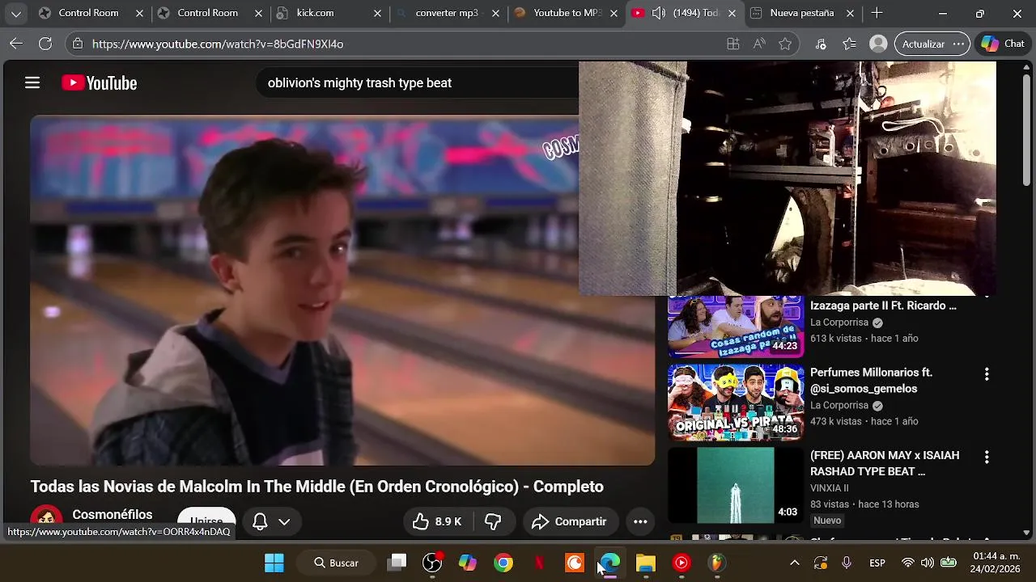Start Read aloud from address bar

pos(759,44)
